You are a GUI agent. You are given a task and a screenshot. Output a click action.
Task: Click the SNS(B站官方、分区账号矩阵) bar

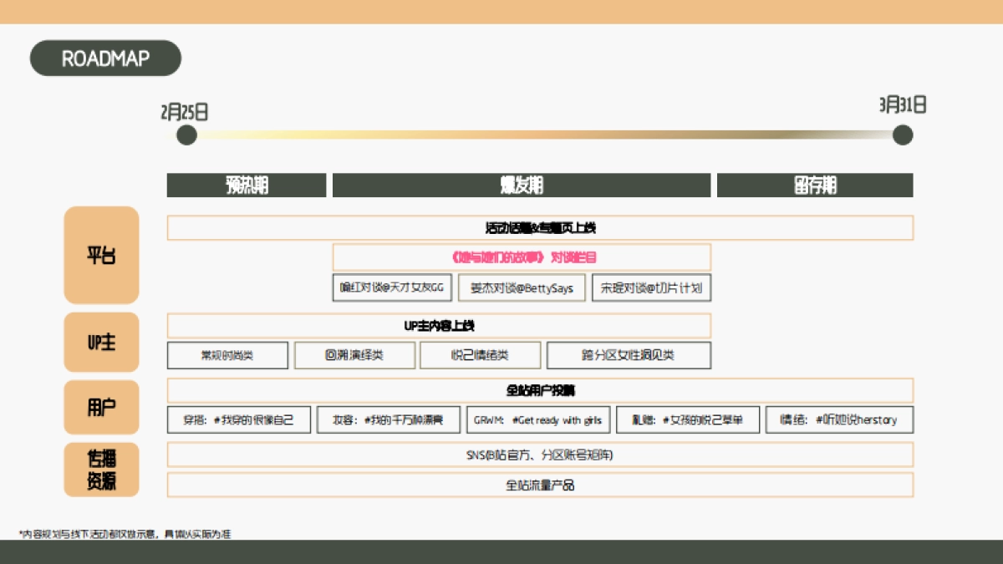tap(541, 455)
